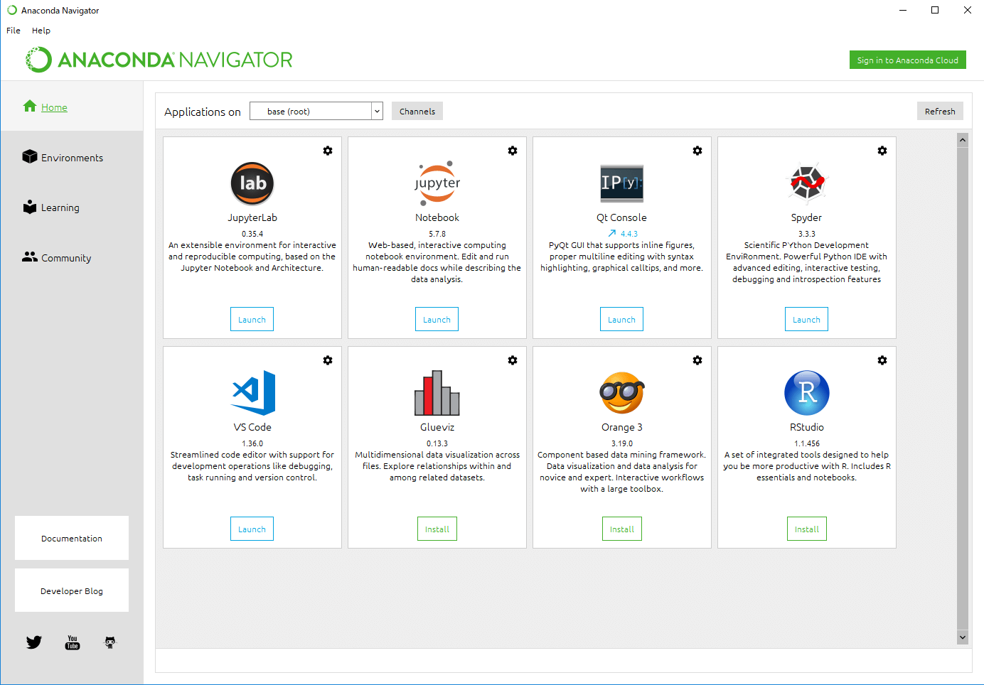Refresh the applications list
The height and width of the screenshot is (685, 984).
(940, 111)
